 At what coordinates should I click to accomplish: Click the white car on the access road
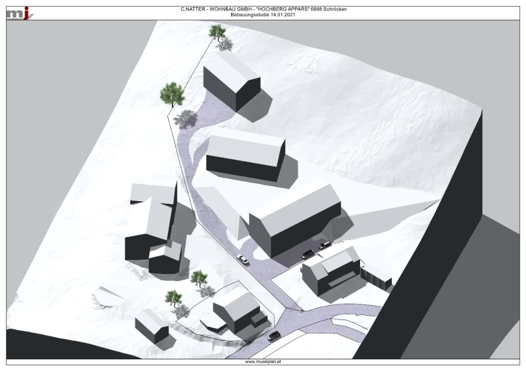tap(243, 260)
